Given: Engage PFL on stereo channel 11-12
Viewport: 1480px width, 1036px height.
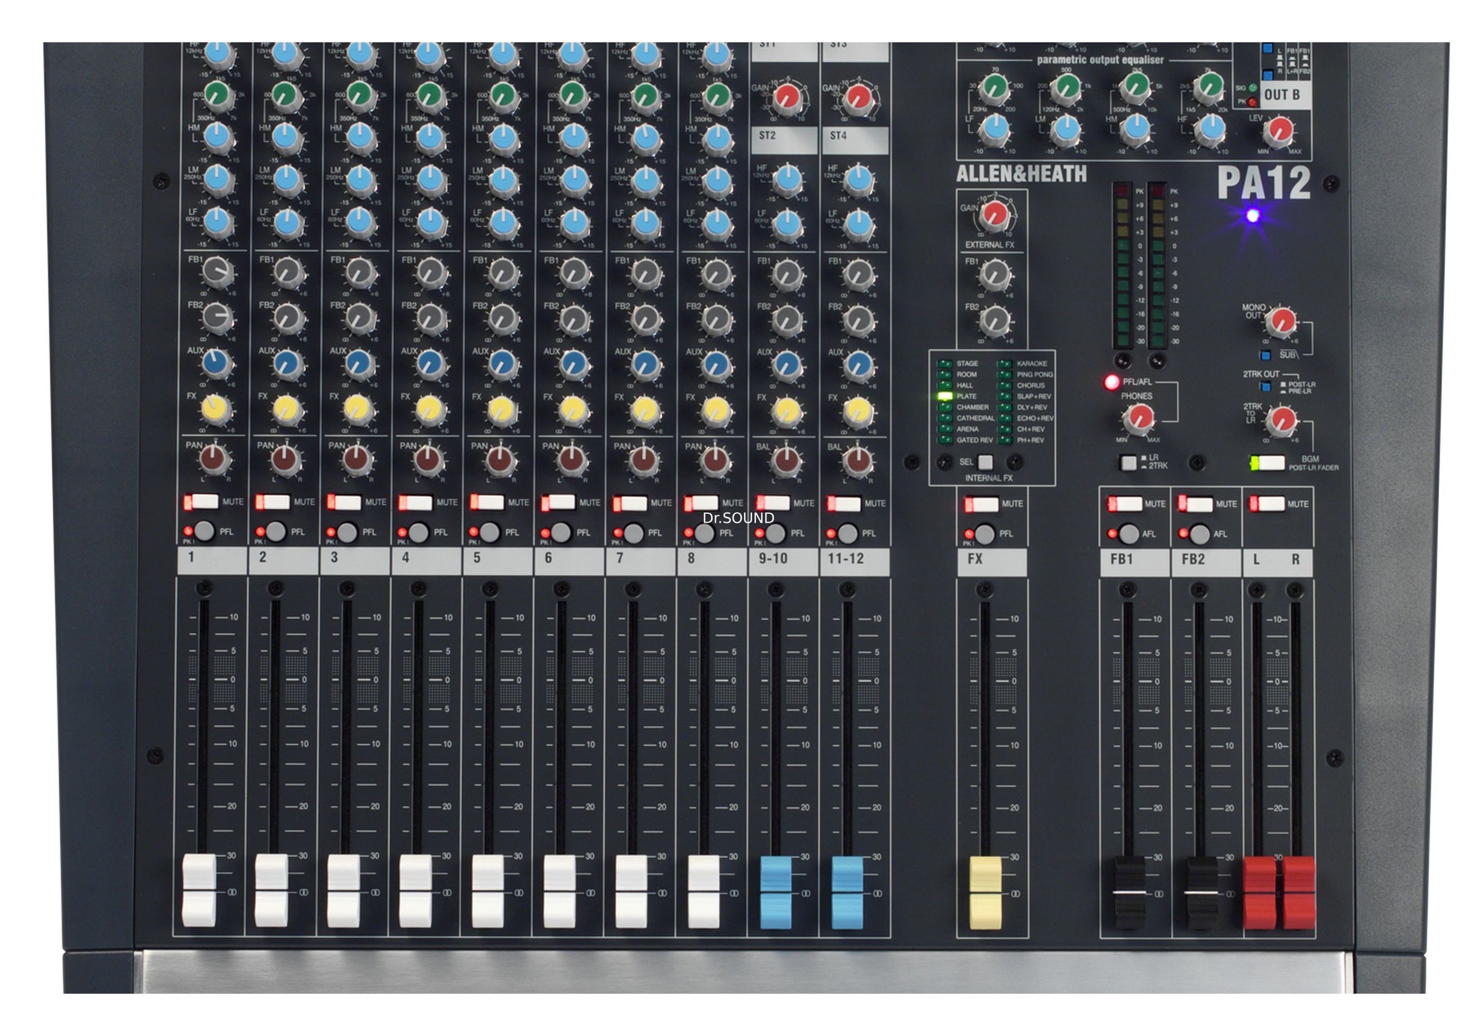Looking at the screenshot, I should click(x=847, y=533).
